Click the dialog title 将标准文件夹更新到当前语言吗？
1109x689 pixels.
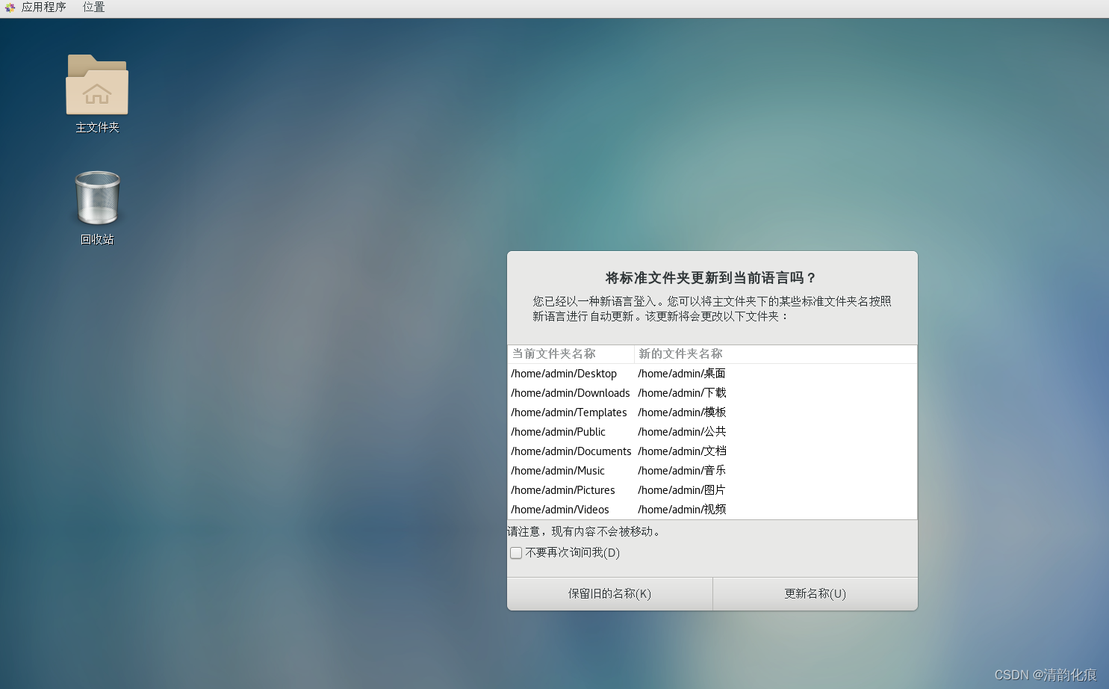pyautogui.click(x=712, y=278)
